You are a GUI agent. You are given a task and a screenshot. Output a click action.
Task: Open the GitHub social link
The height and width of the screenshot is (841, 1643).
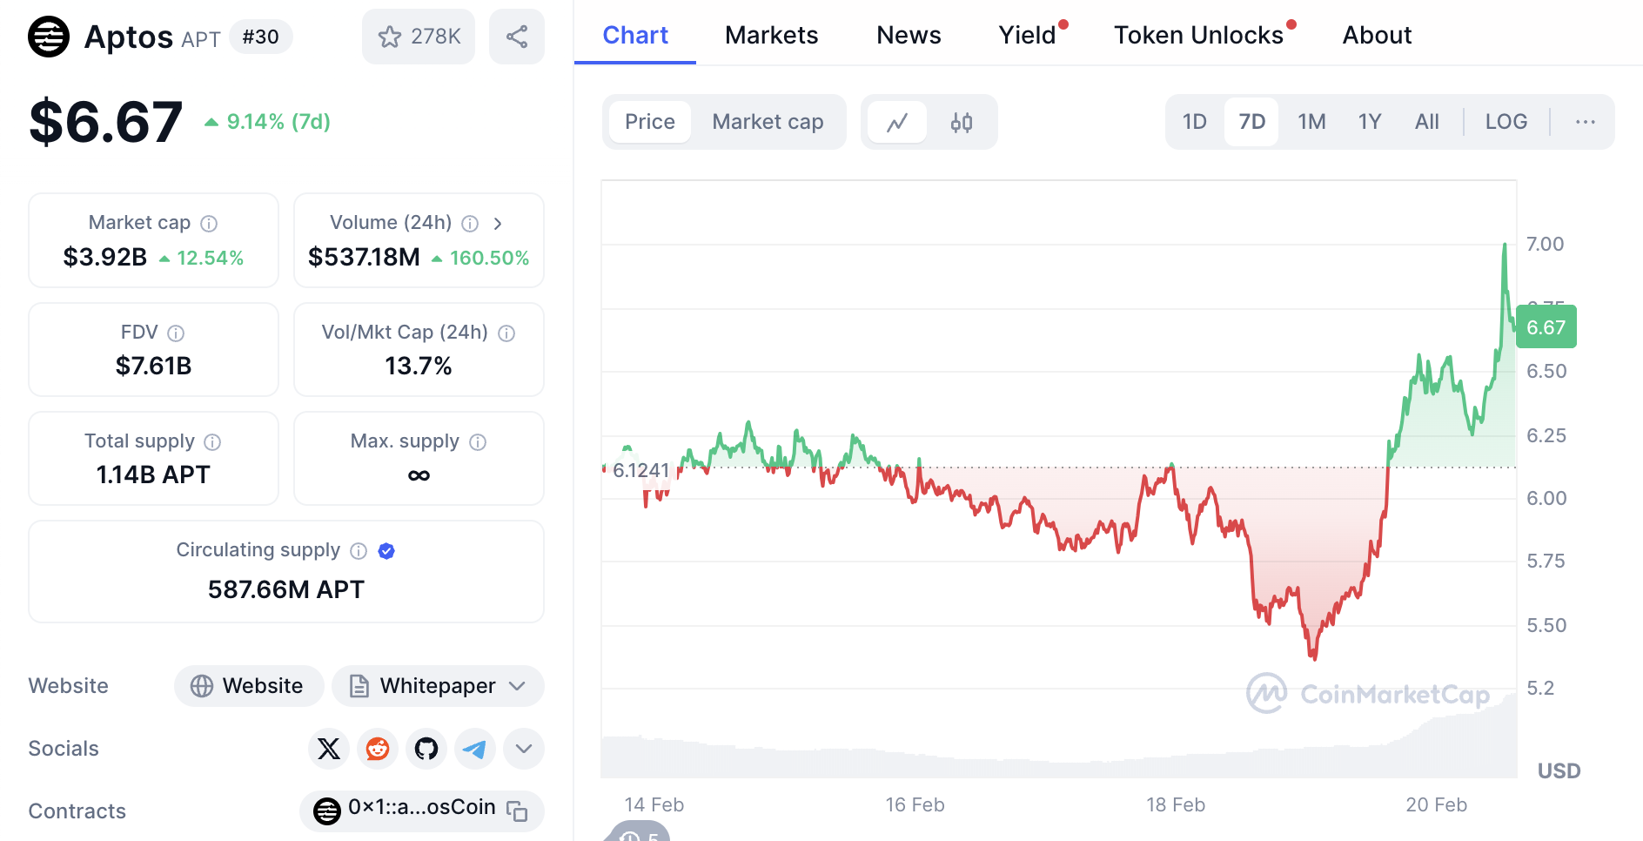426,749
